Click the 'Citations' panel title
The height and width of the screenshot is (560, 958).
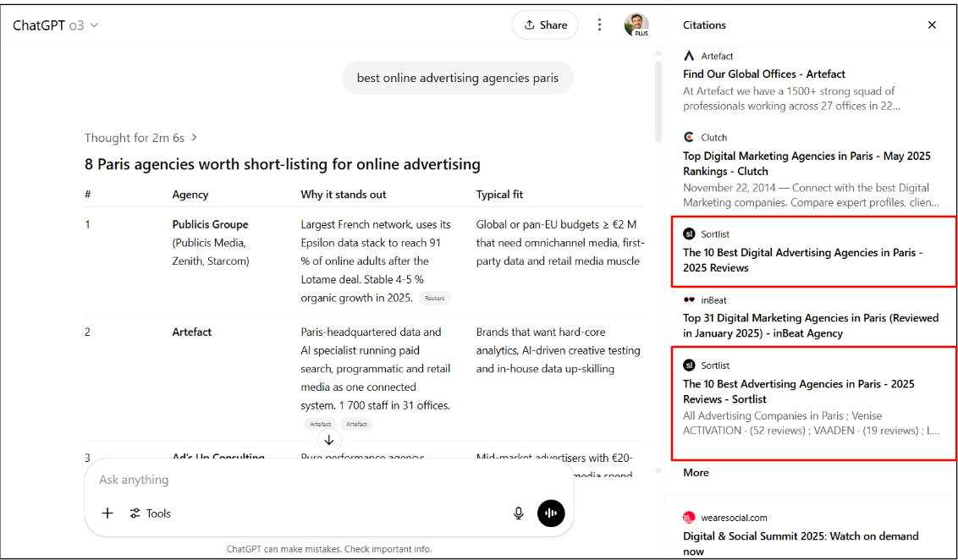(704, 25)
